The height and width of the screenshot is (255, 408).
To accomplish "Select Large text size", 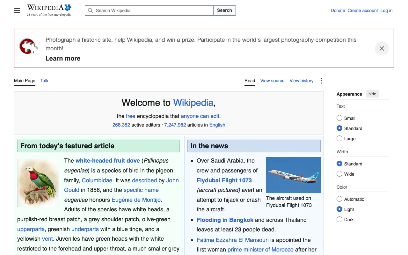I will pos(339,139).
